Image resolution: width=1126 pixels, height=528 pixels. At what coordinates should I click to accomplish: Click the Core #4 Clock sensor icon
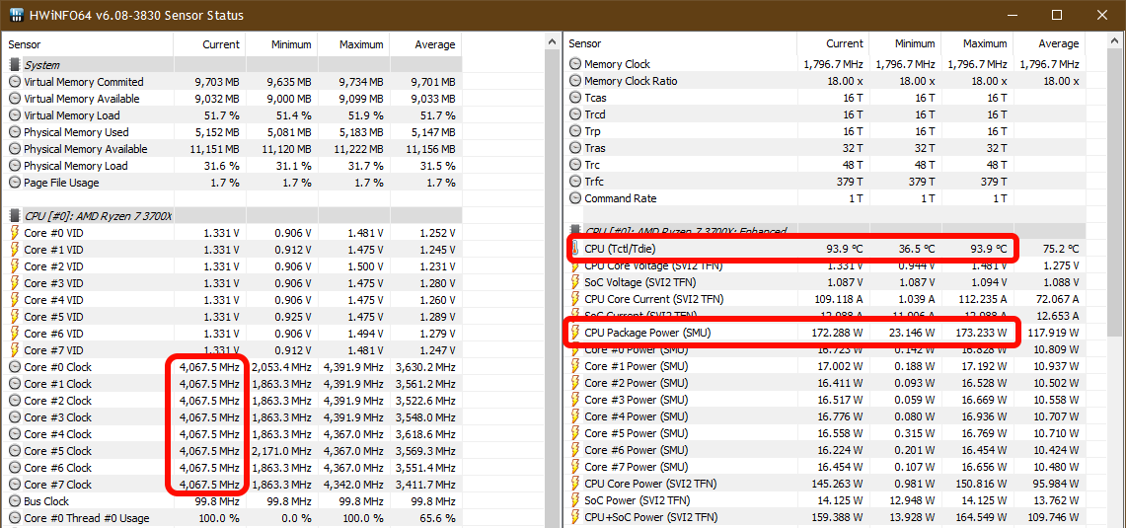click(x=15, y=434)
